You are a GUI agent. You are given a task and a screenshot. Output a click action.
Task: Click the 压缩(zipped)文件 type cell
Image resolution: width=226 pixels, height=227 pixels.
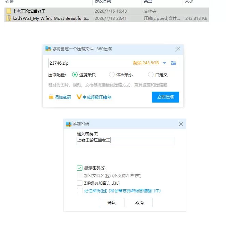click(162, 18)
